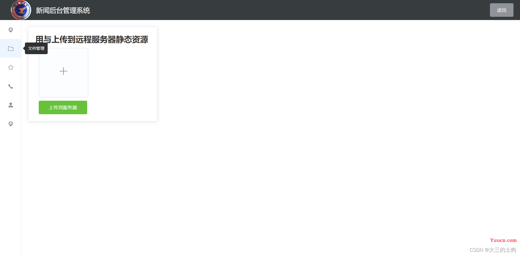The width and height of the screenshot is (520, 255).
Task: Click the 文件管理 tooltip label
Action: point(36,48)
